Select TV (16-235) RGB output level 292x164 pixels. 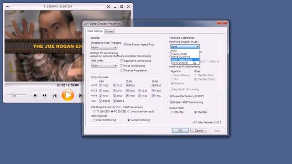point(94,111)
